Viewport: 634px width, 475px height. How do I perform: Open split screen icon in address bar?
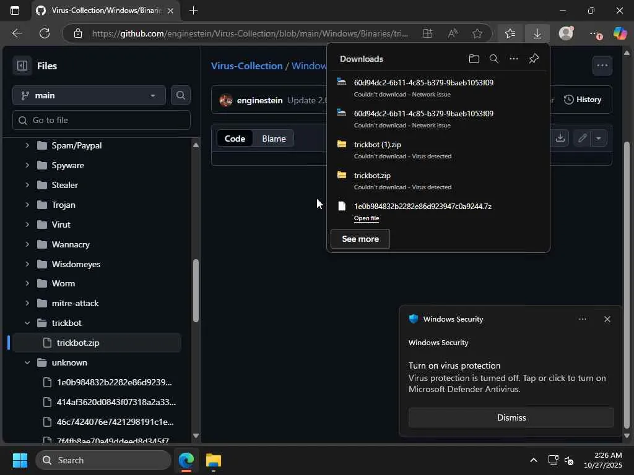427,33
